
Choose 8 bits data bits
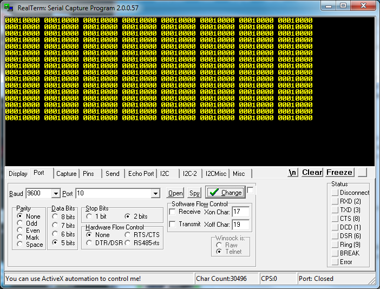55,216
